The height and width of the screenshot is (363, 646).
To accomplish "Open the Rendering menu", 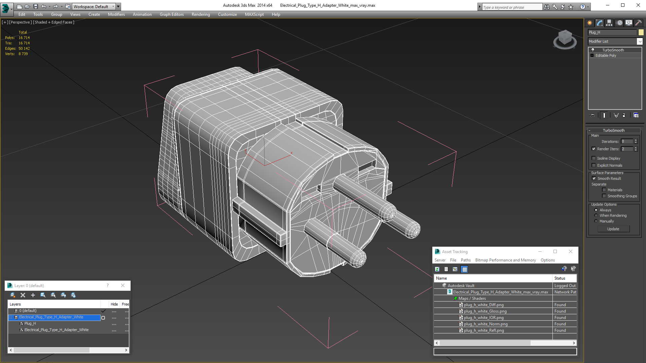I will (x=201, y=14).
